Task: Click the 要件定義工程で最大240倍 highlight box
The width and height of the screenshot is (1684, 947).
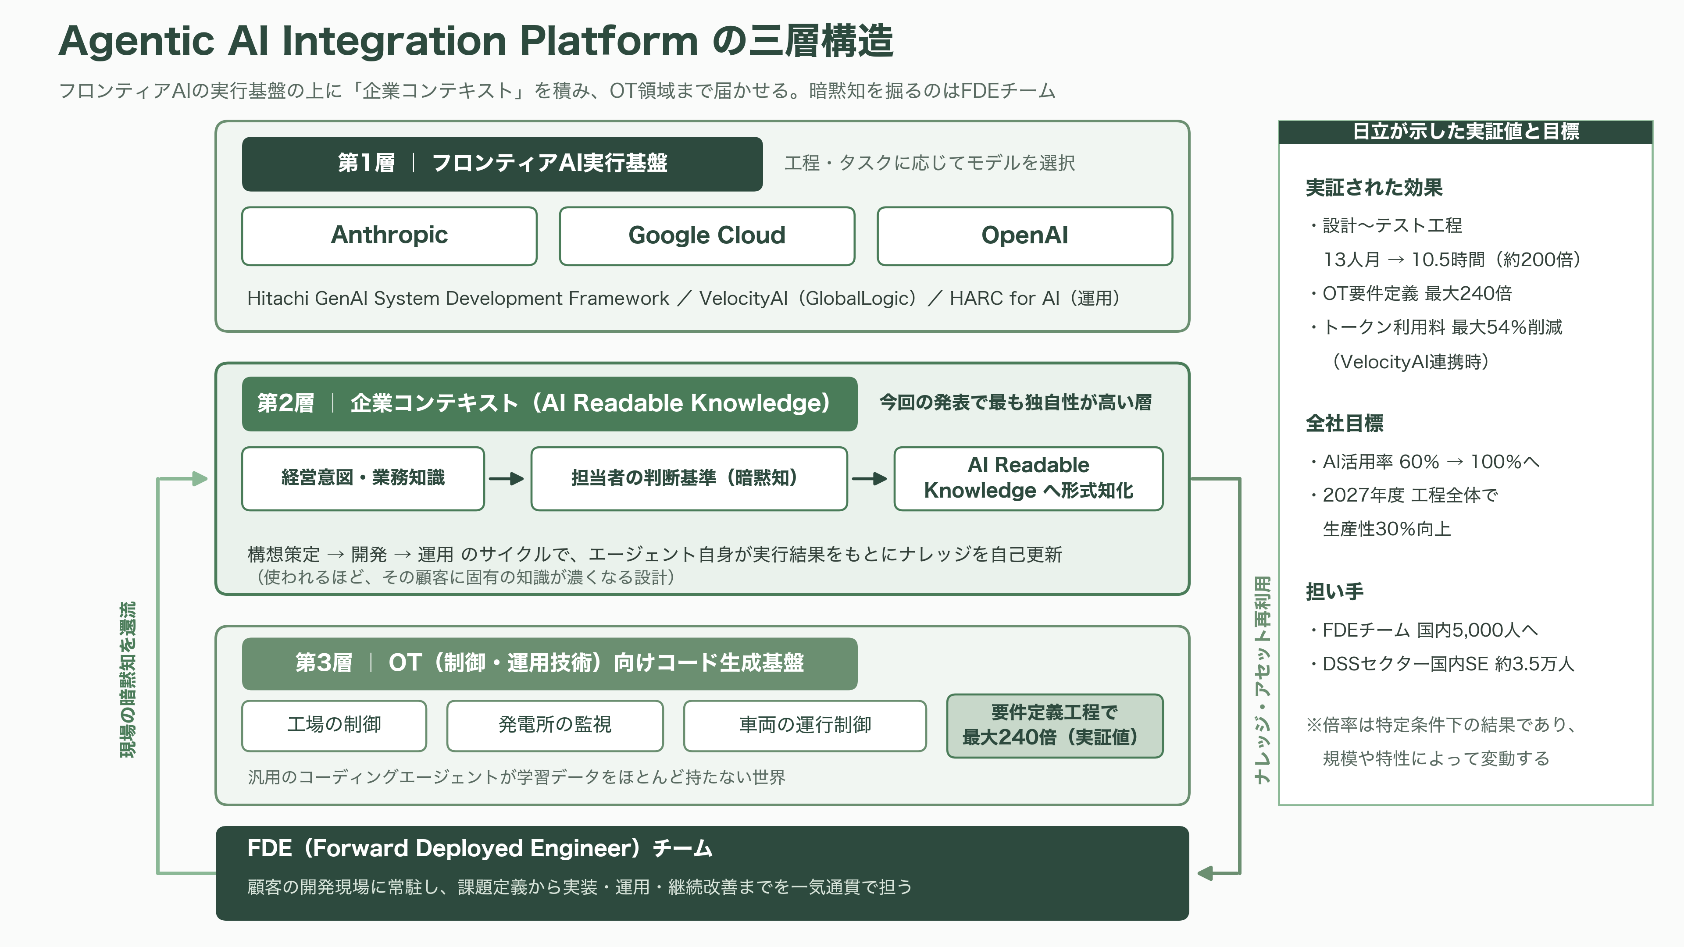Action: tap(1054, 726)
